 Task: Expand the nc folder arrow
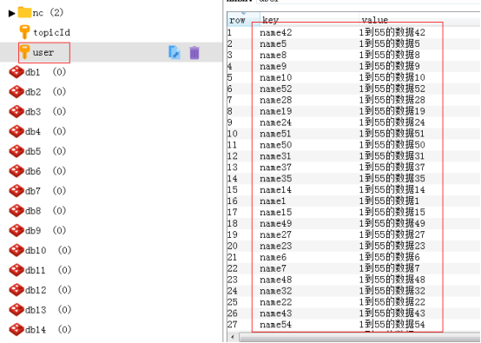click(x=11, y=13)
